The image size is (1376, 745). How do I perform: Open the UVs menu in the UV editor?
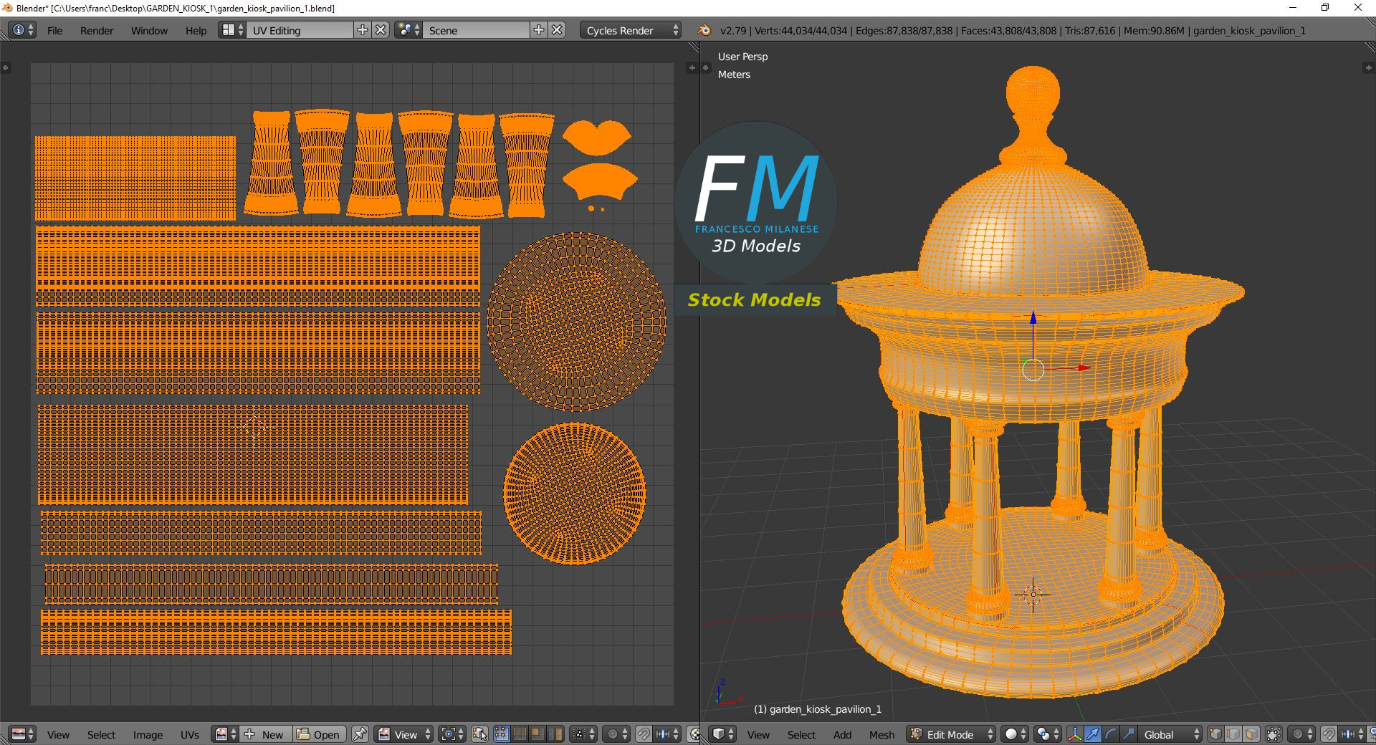pos(189,735)
